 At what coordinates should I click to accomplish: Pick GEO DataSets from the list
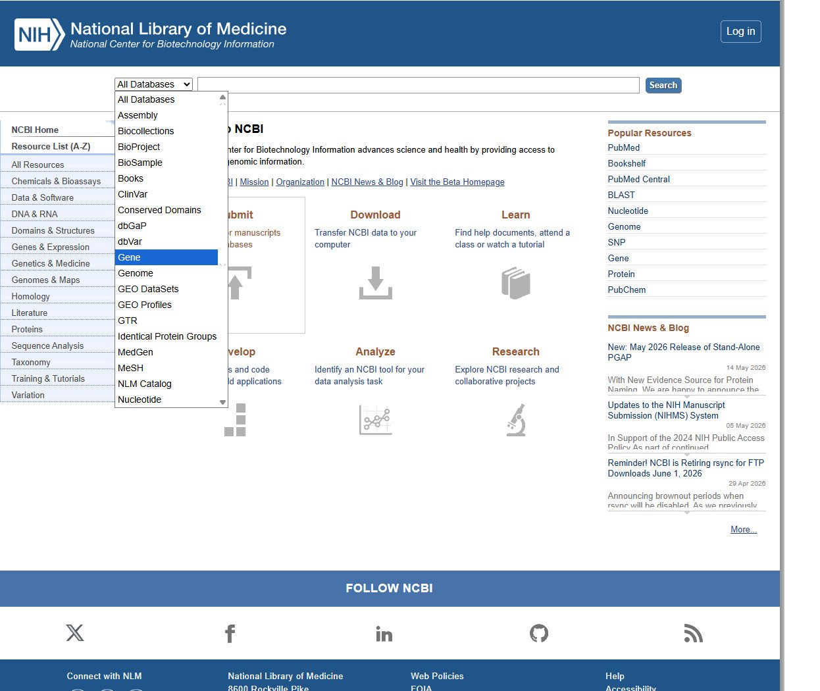[x=166, y=289]
